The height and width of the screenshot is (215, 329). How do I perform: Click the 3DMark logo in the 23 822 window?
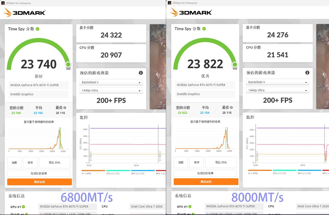click(191, 12)
